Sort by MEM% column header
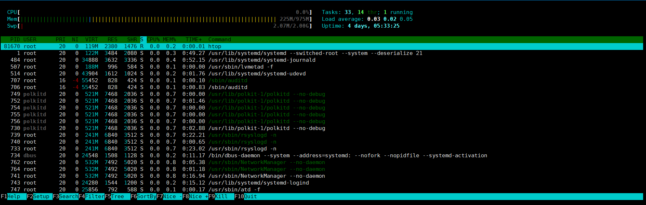Screen dimensions: 646x205 [x=169, y=39]
